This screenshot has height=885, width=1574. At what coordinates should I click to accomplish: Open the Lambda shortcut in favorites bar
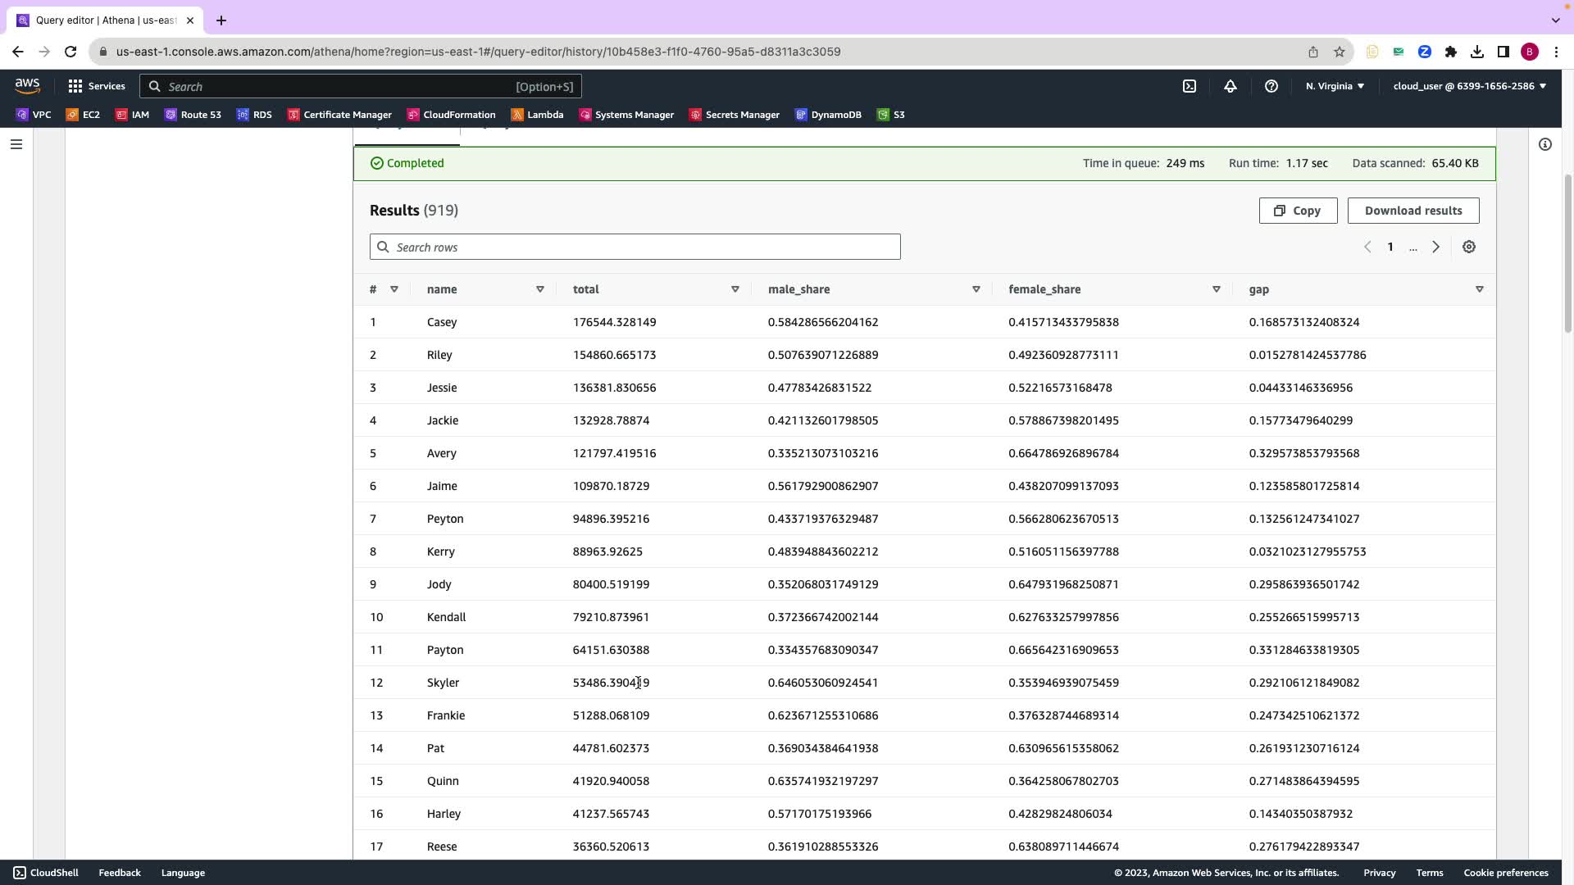point(537,115)
